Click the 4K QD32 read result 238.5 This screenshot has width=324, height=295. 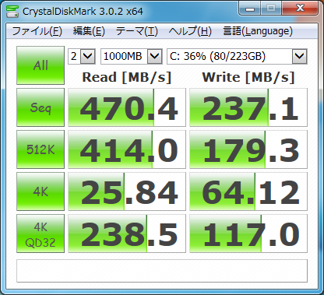127,234
